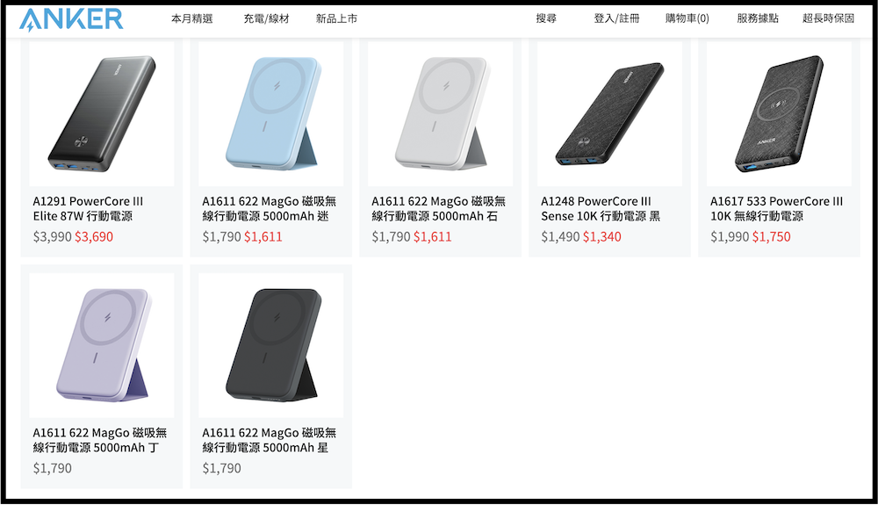This screenshot has width=878, height=505.
Task: Open the 購物車 shopping cart
Action: (x=687, y=18)
